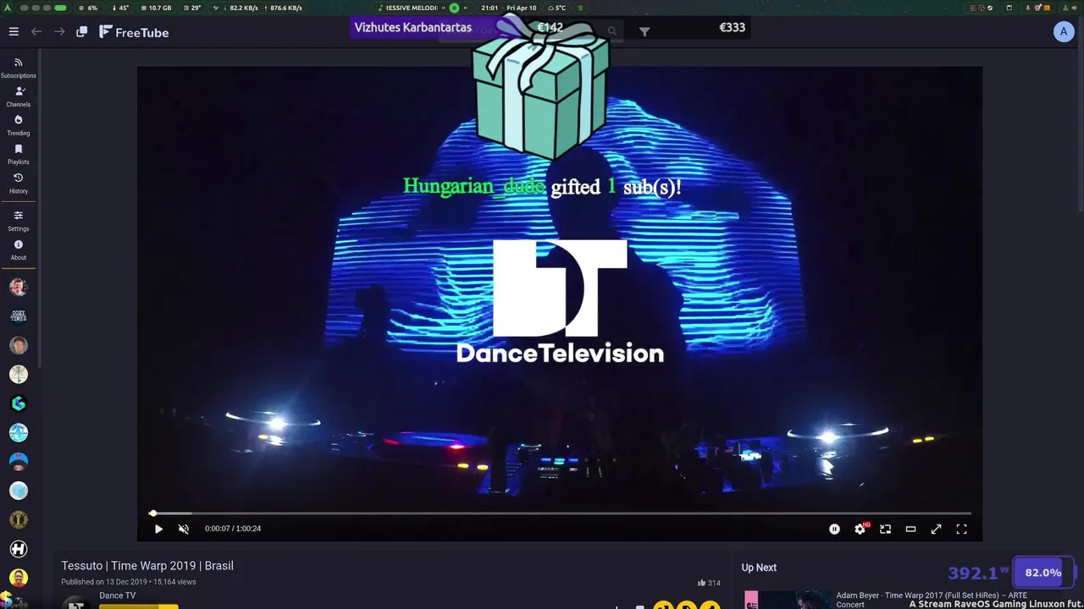Click the video title Tessuto | Time Warp 2019 | Brasil
This screenshot has height=609, width=1084.
[x=147, y=566]
